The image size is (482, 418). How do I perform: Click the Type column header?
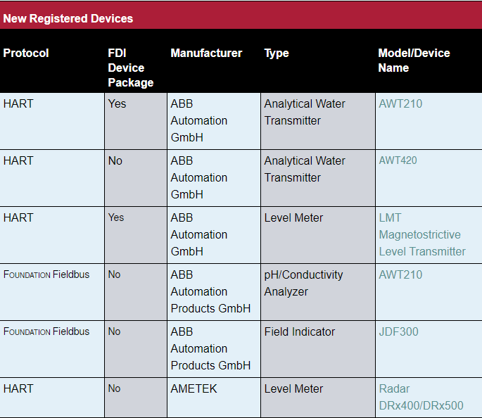pyautogui.click(x=277, y=53)
